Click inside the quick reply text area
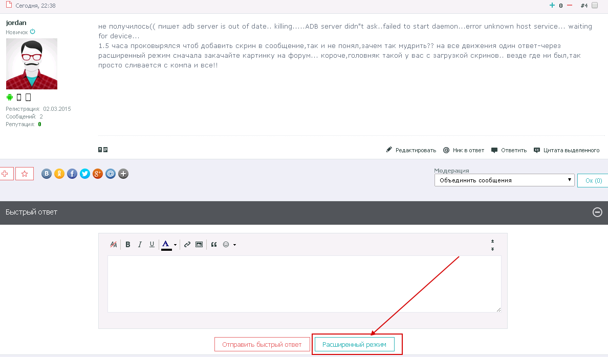The height and width of the screenshot is (357, 608). [x=304, y=283]
